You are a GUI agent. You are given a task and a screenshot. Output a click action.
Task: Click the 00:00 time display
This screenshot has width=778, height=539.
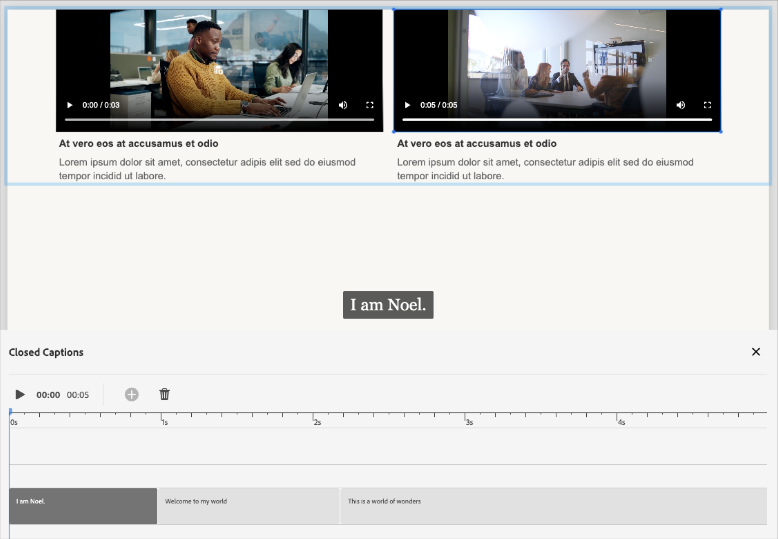[48, 395]
